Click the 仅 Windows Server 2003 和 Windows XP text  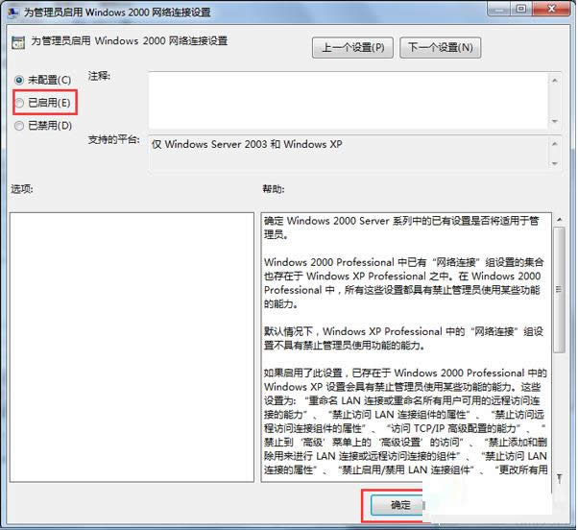coord(247,144)
